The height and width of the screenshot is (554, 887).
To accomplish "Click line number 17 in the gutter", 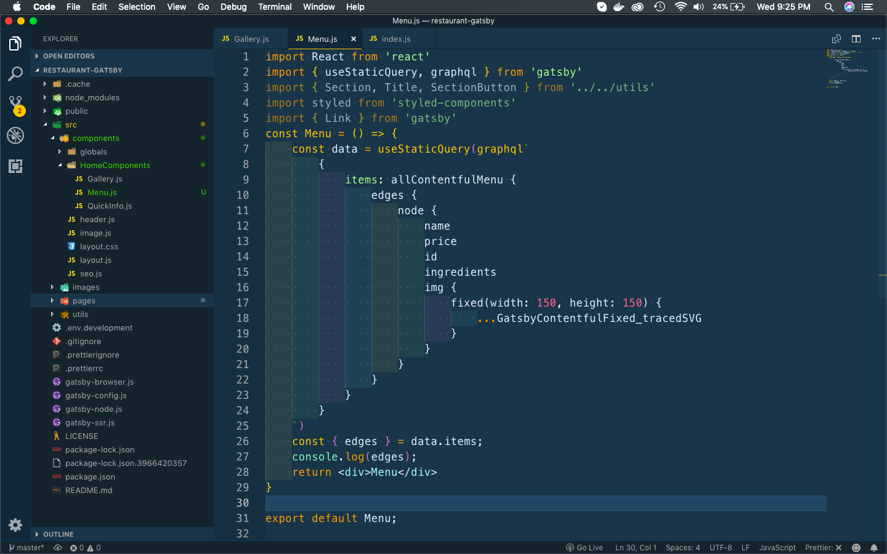I will pos(243,303).
